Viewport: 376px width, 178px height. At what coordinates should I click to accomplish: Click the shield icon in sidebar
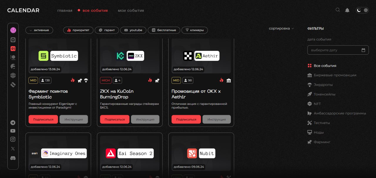[13, 75]
